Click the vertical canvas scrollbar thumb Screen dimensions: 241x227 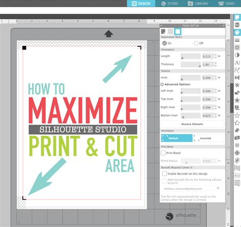point(232,98)
